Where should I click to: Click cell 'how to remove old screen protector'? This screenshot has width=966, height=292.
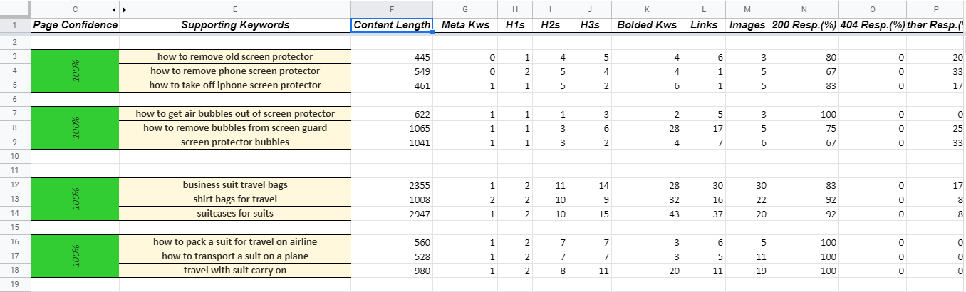[235, 57]
